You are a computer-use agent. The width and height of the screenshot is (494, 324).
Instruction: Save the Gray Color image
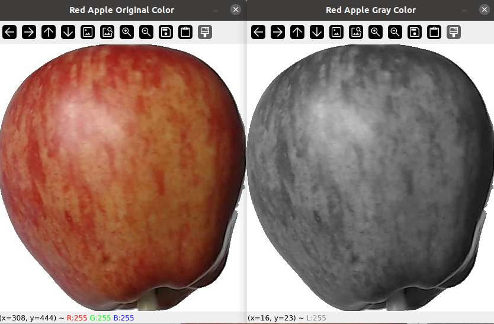click(x=415, y=32)
